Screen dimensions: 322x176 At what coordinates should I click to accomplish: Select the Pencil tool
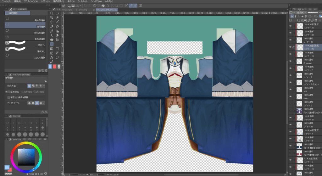(x=57, y=27)
